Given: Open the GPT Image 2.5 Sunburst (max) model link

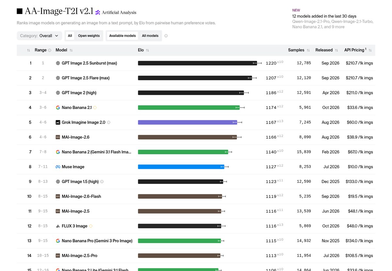Looking at the screenshot, I should tap(89, 63).
